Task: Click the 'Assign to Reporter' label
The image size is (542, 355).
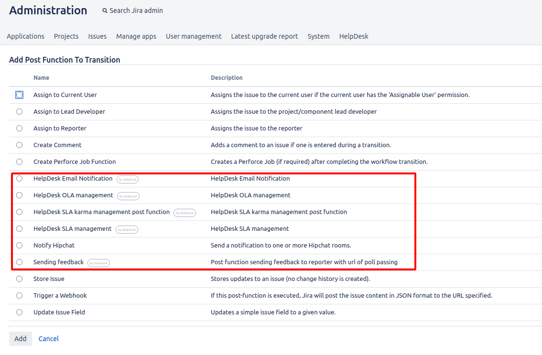Action: (x=60, y=128)
